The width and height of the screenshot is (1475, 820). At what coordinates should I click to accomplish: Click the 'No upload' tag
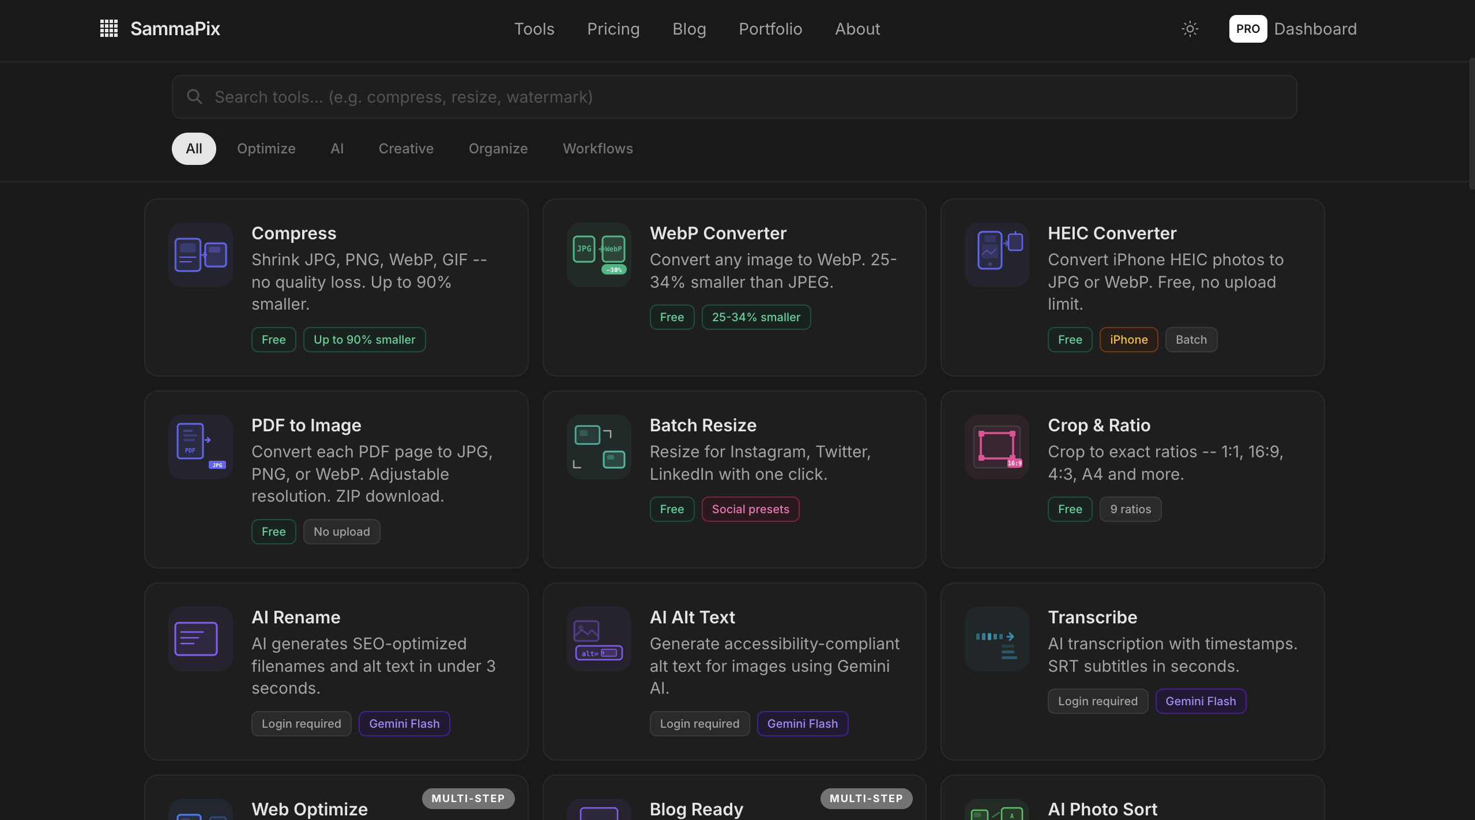click(341, 532)
